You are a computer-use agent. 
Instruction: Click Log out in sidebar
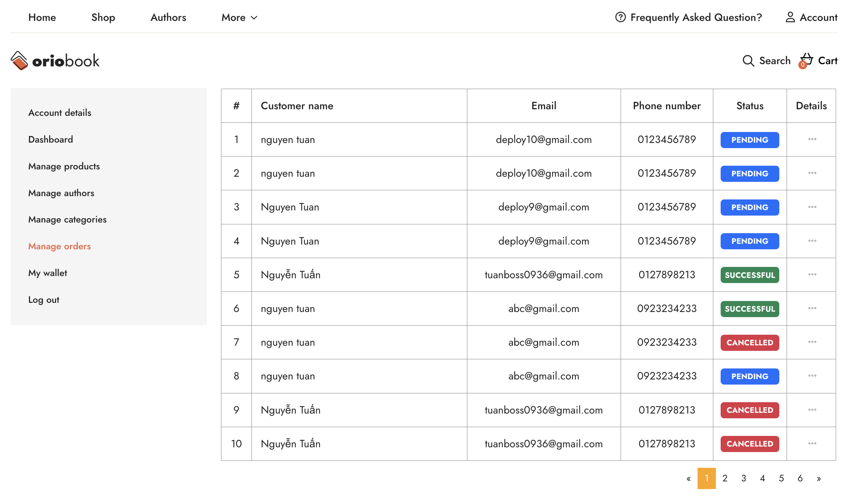(x=44, y=300)
